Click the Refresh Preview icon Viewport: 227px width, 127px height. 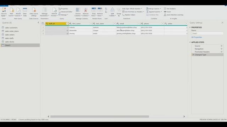pyautogui.click(x=54, y=10)
